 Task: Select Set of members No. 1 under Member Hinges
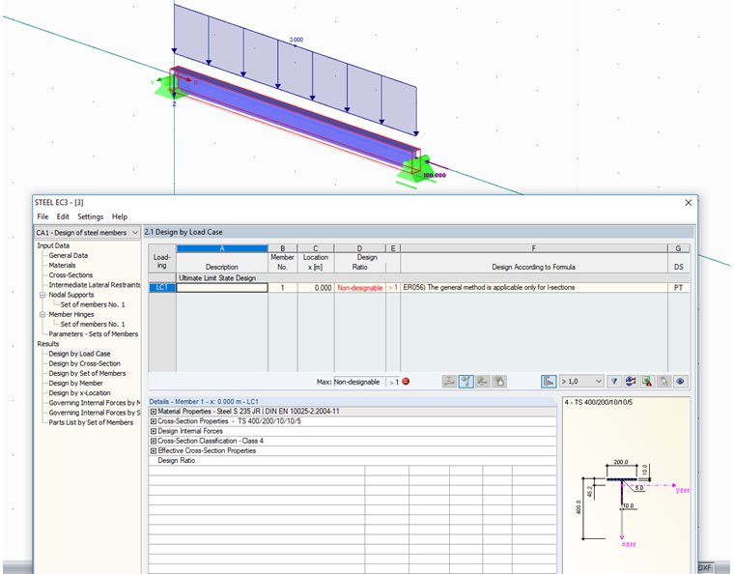click(93, 325)
